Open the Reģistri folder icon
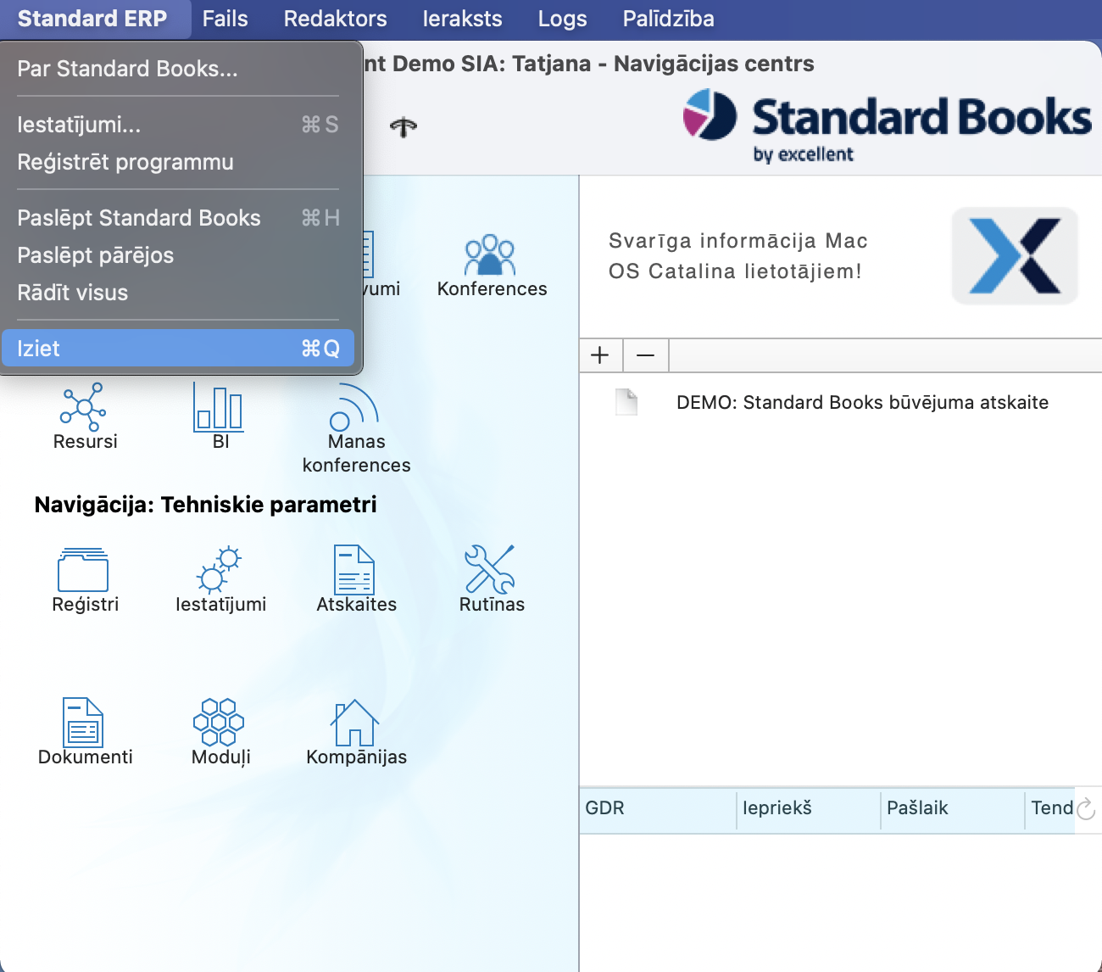The image size is (1102, 972). [x=84, y=570]
